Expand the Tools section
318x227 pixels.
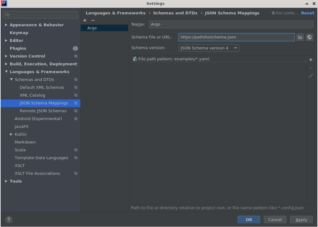pyautogui.click(x=6, y=181)
